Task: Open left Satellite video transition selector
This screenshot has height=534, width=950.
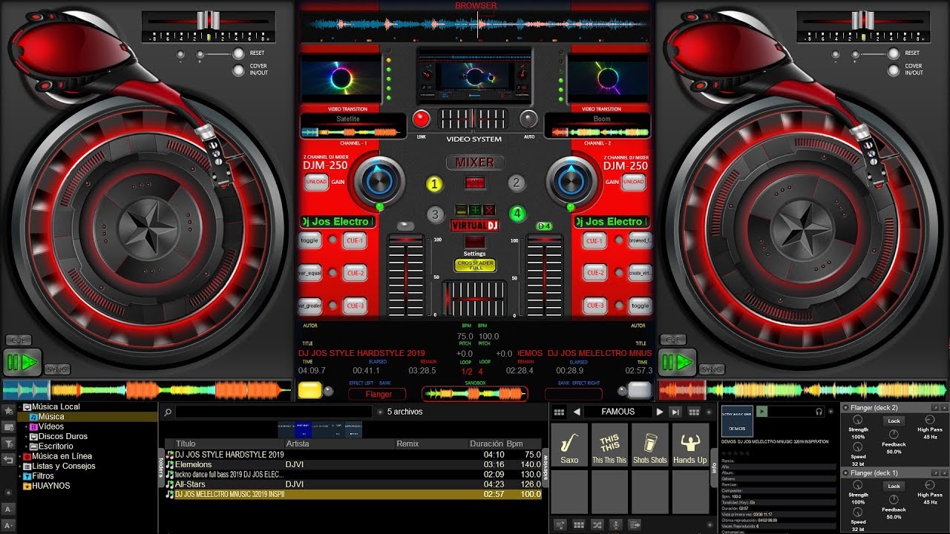Action: [348, 119]
